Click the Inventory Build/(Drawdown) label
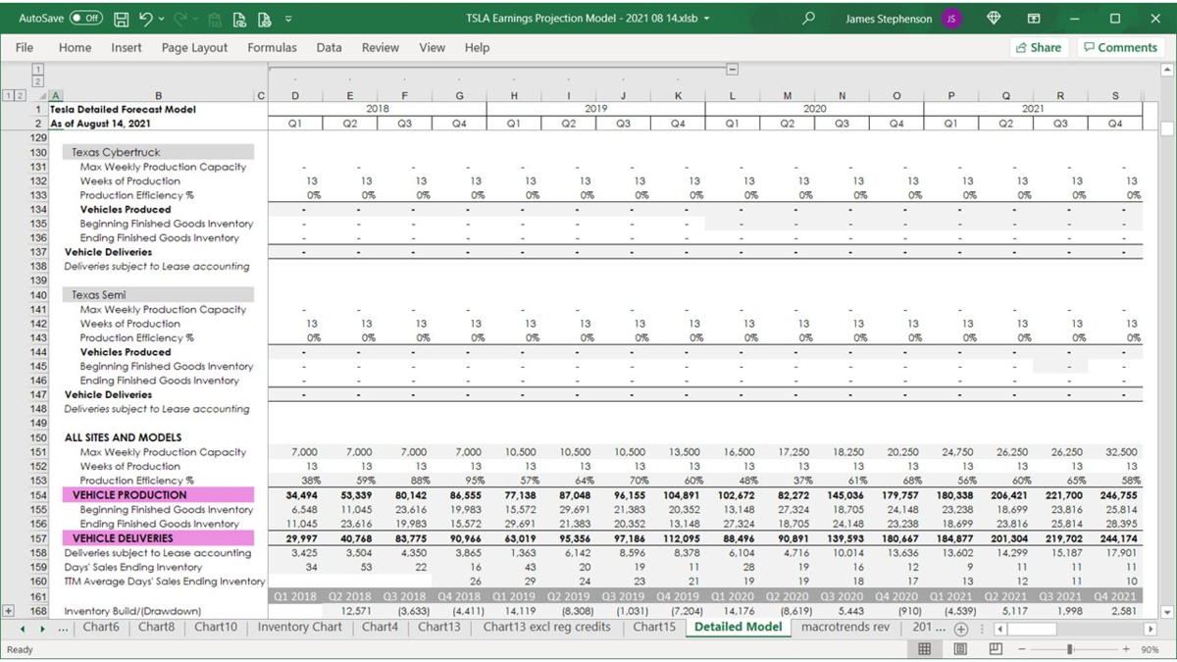Viewport: 1177px width, 662px height. click(133, 611)
